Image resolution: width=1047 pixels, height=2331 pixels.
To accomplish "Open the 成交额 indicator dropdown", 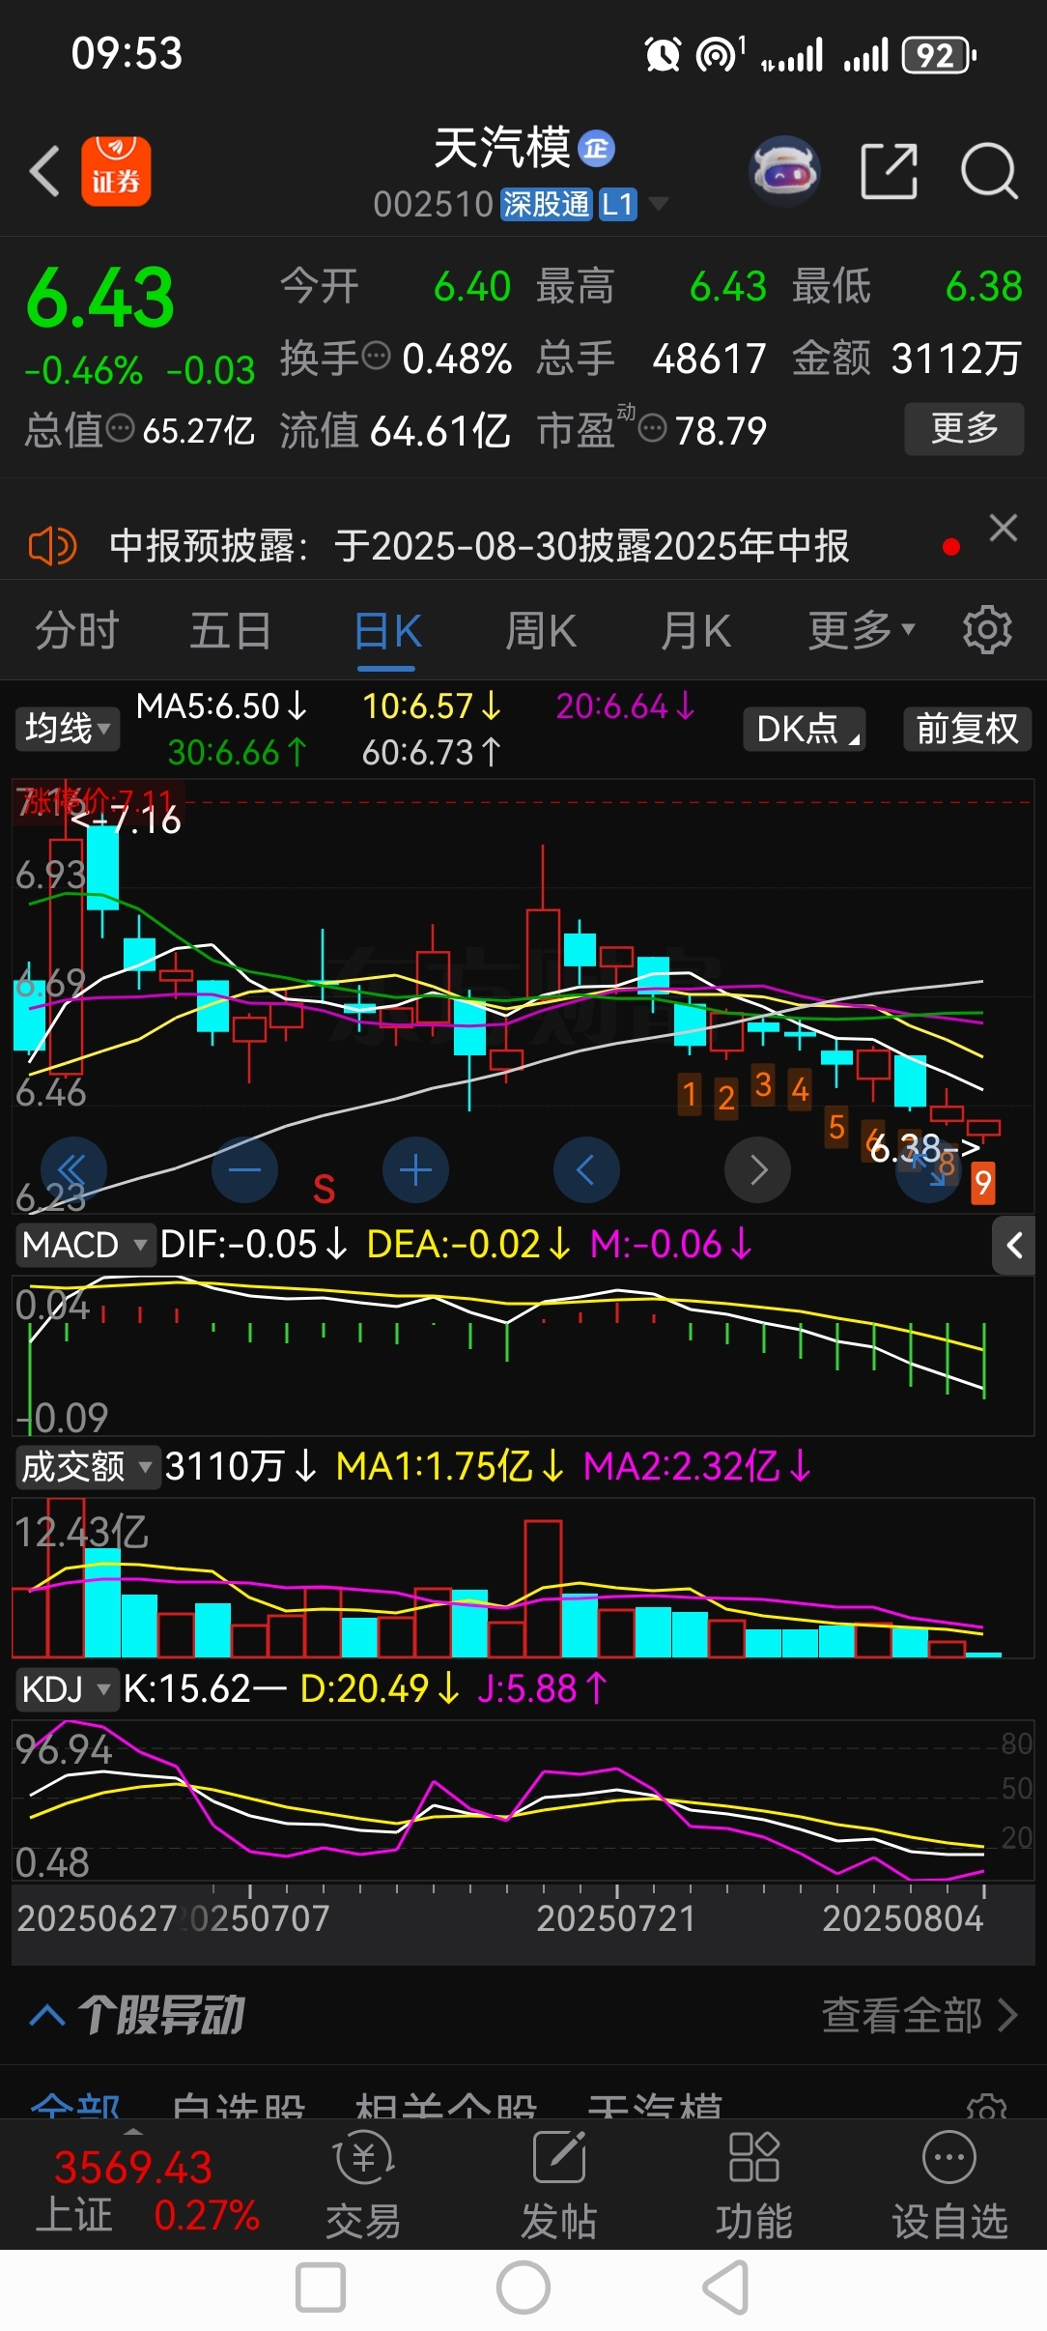I will coord(87,1467).
